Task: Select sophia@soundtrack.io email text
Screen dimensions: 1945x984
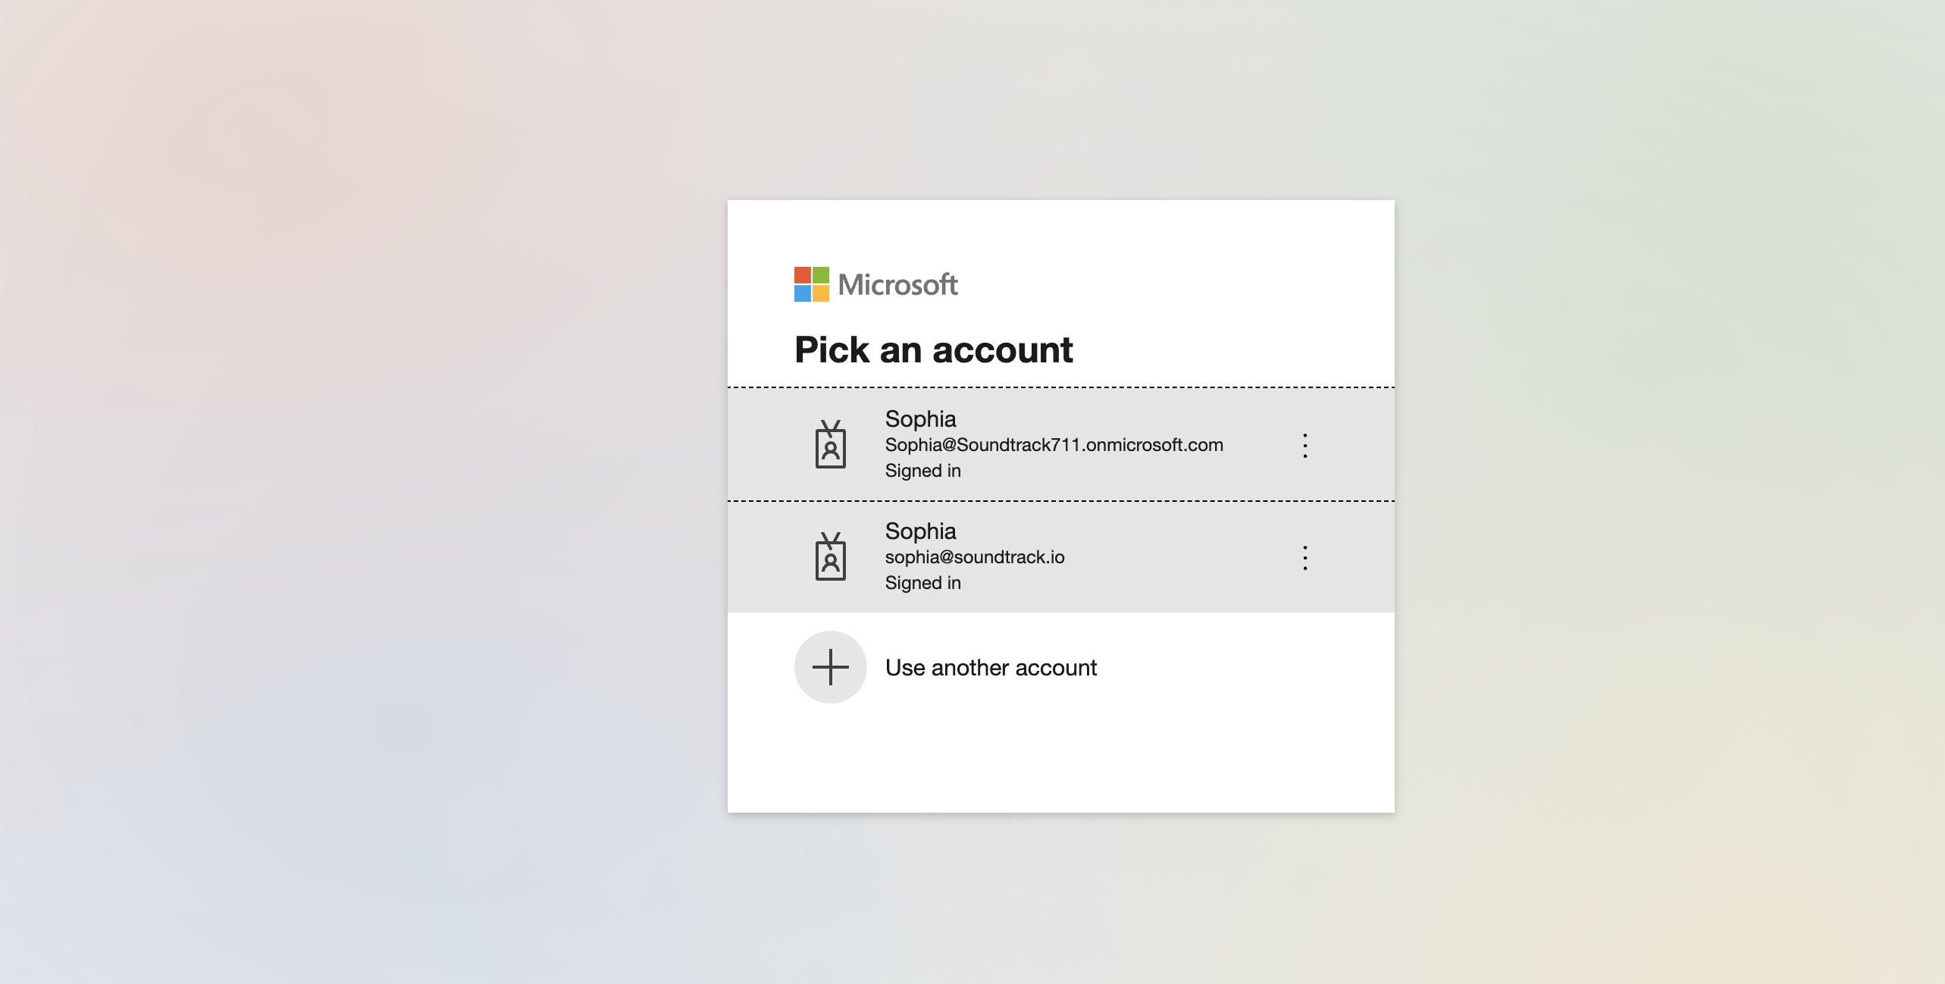Action: (975, 557)
